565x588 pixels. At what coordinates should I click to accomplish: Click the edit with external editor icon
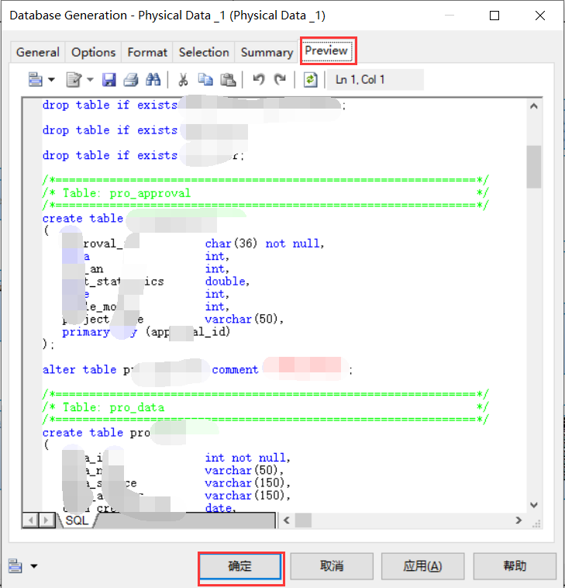tap(74, 79)
